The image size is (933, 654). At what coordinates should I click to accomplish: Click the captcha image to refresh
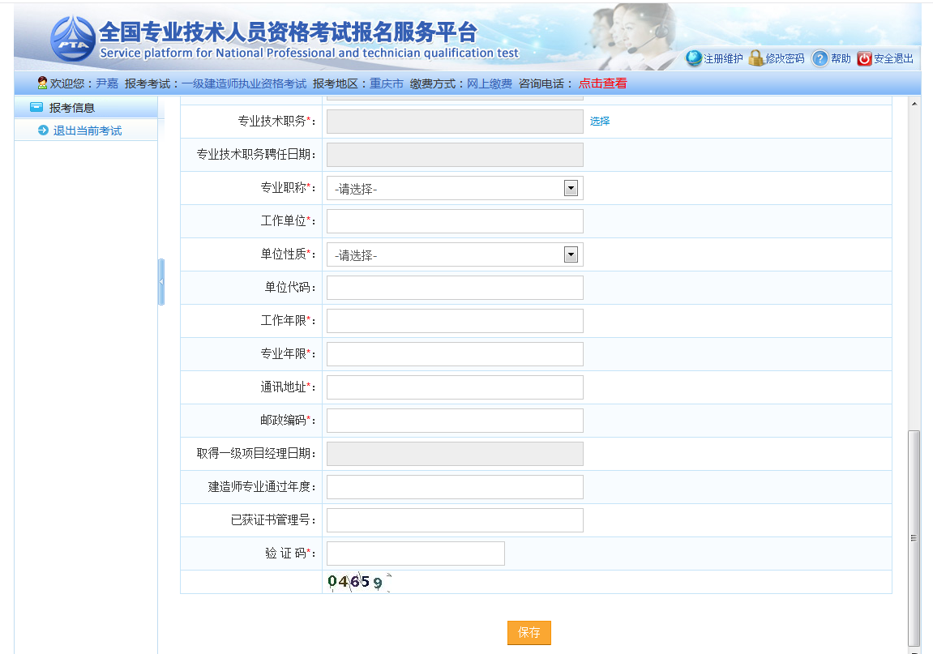point(358,582)
